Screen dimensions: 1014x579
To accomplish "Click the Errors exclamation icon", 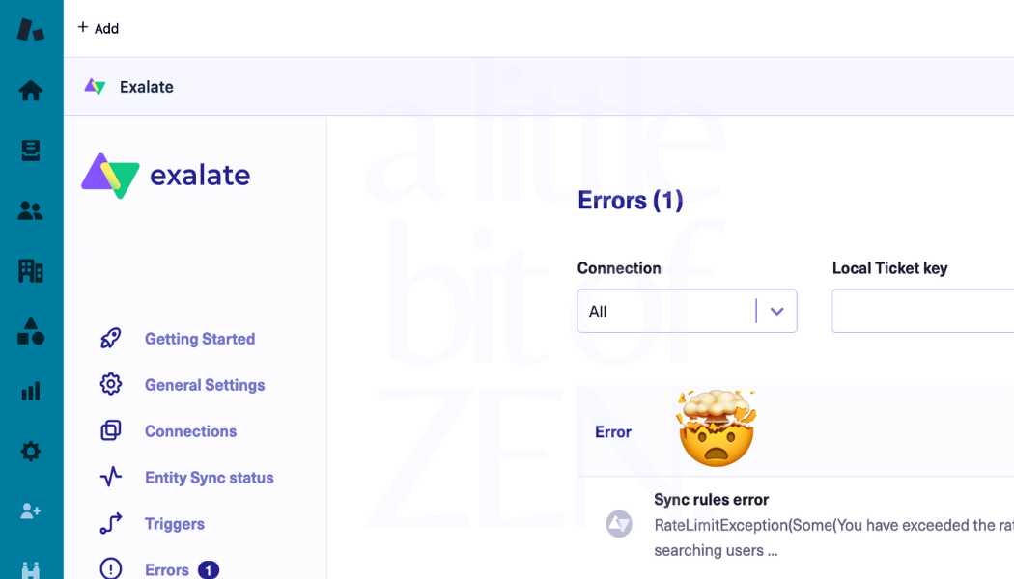I will (x=110, y=568).
